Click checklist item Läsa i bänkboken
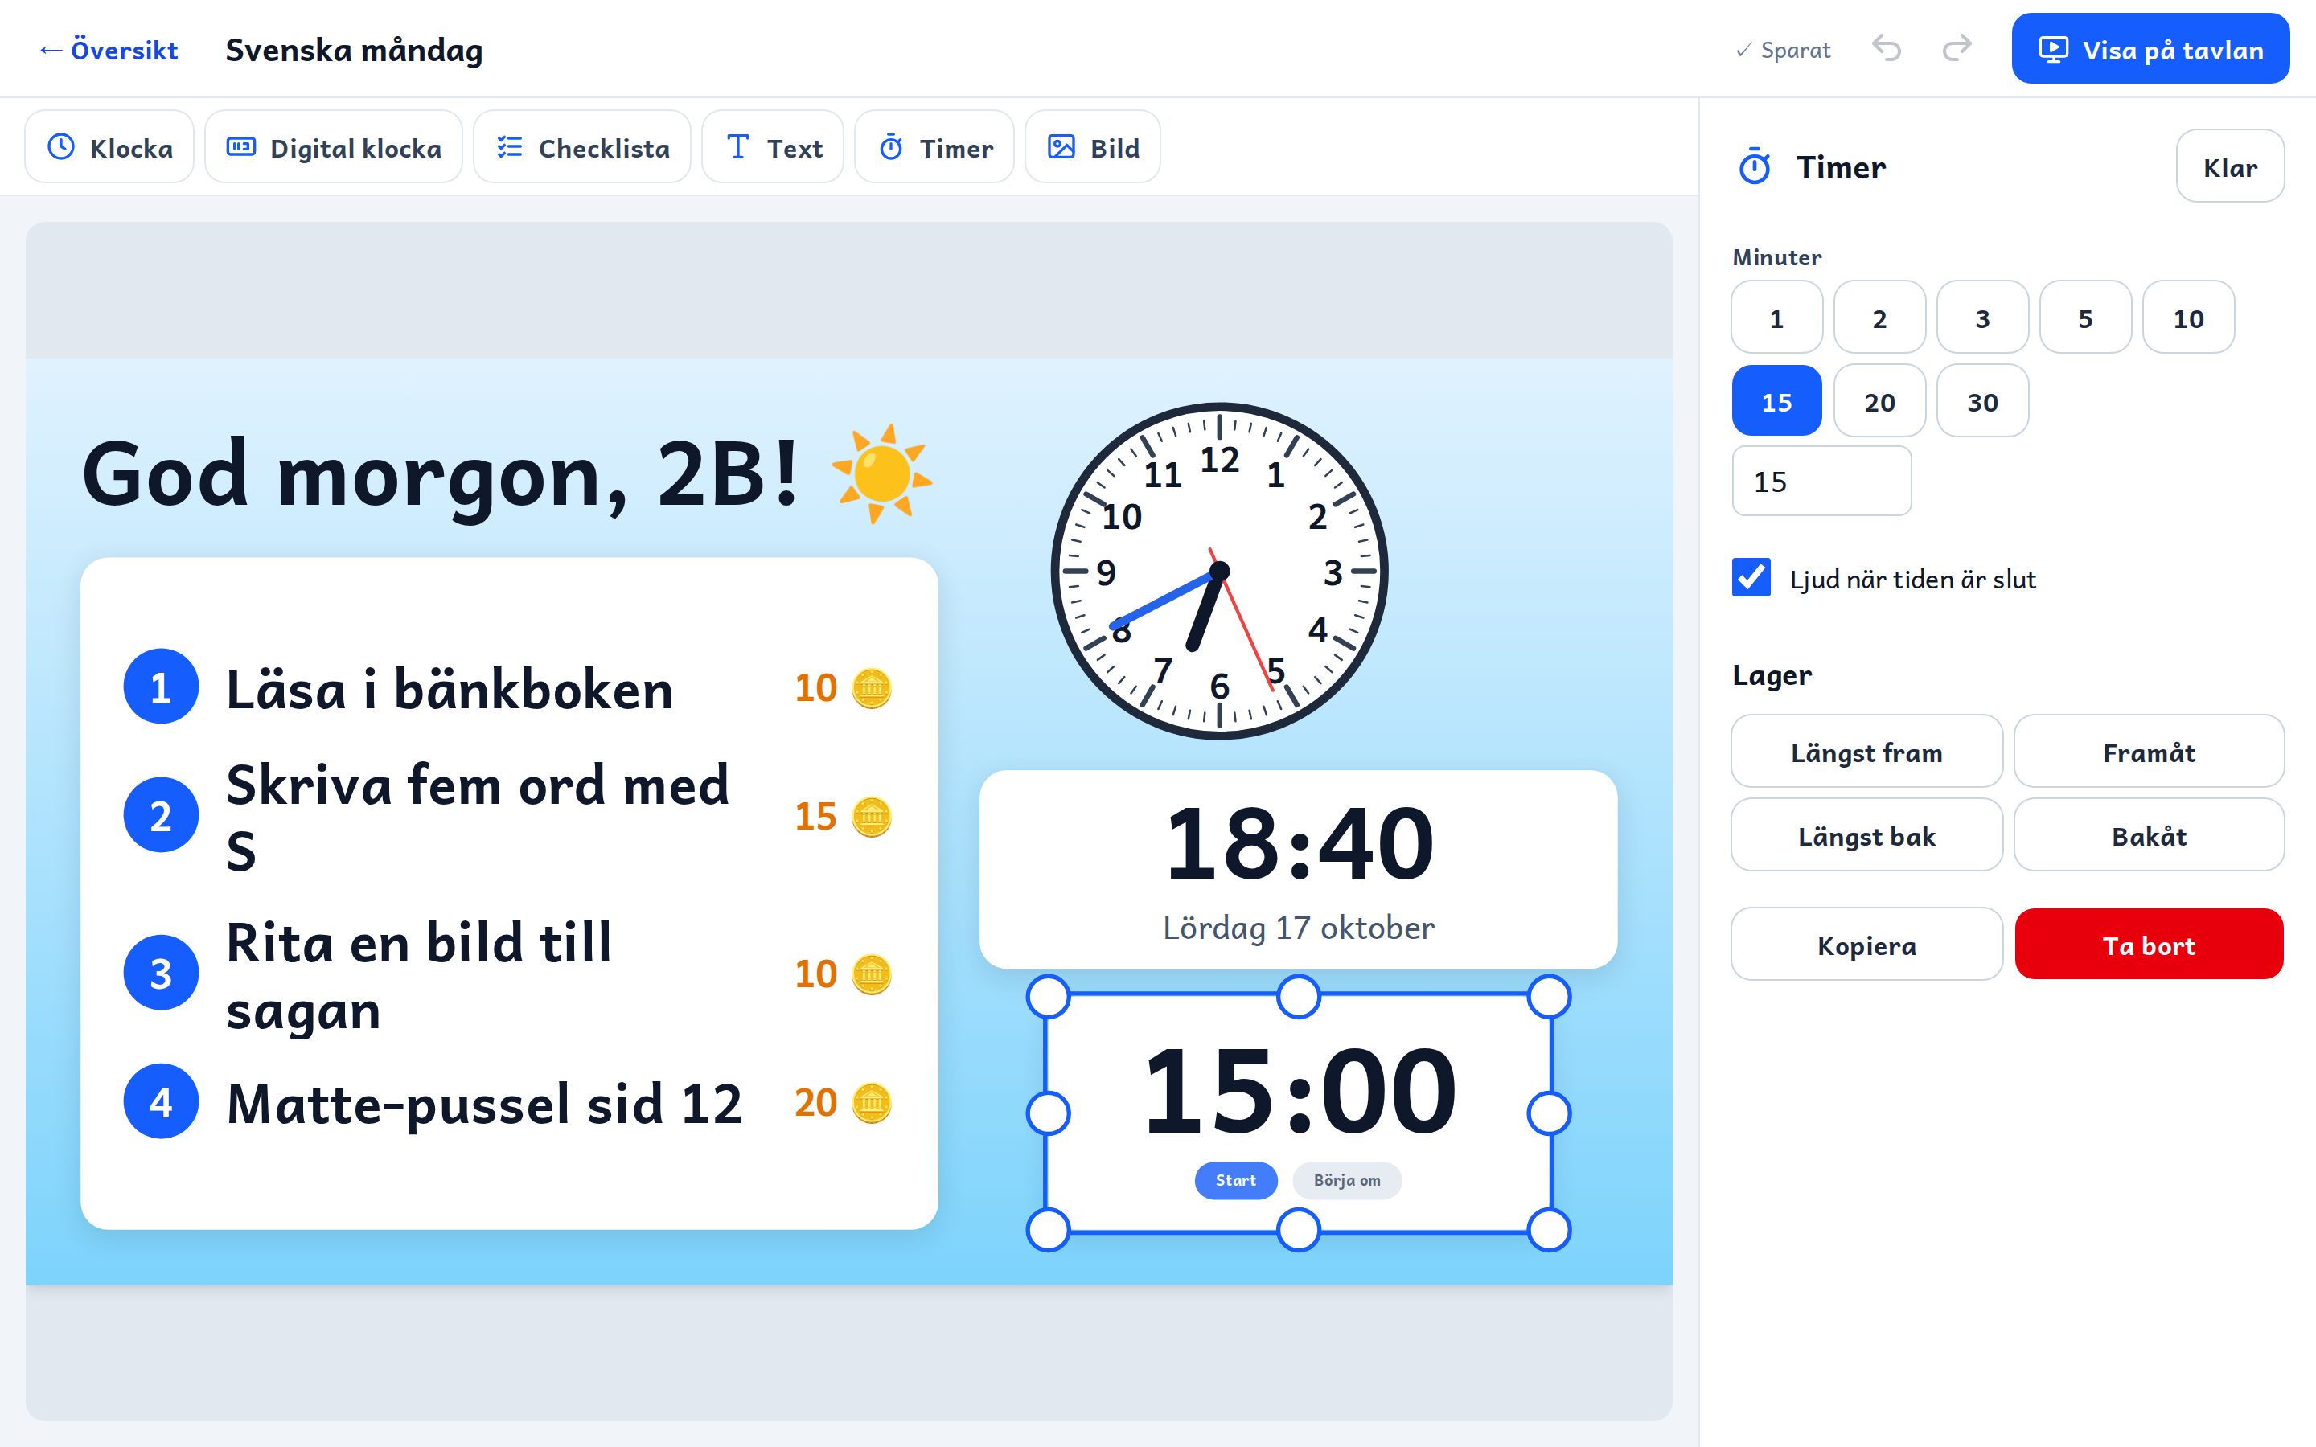This screenshot has height=1447, width=2316. [x=450, y=689]
